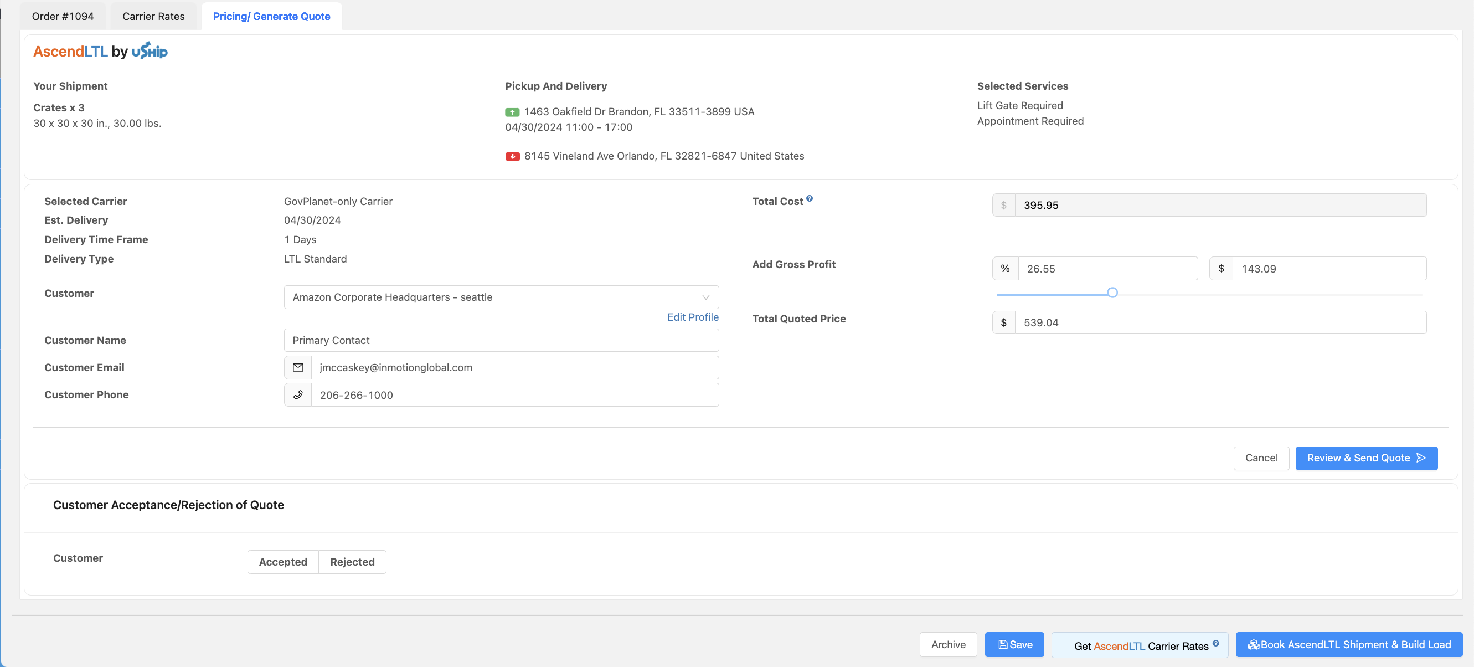Viewport: 1474px width, 667px height.
Task: Select the Rejected option for customer
Action: (352, 562)
